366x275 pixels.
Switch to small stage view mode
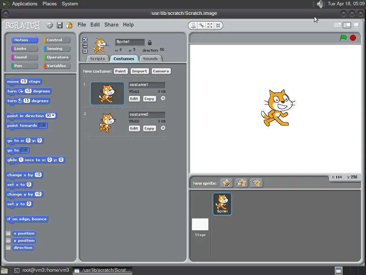[x=337, y=25]
